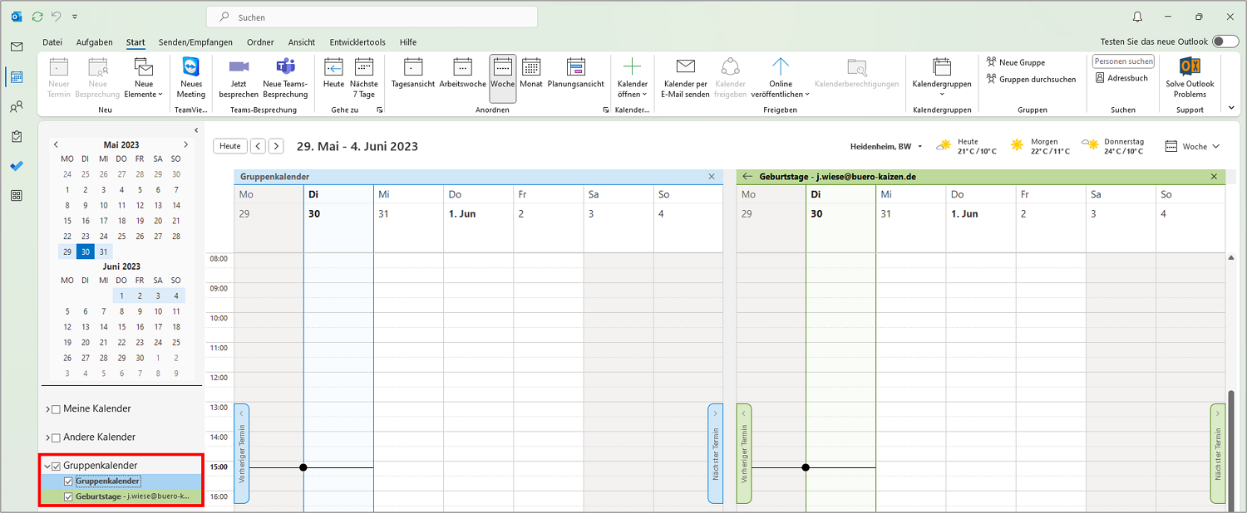The height and width of the screenshot is (513, 1247).
Task: Click in the Suchen search box
Action: point(372,17)
